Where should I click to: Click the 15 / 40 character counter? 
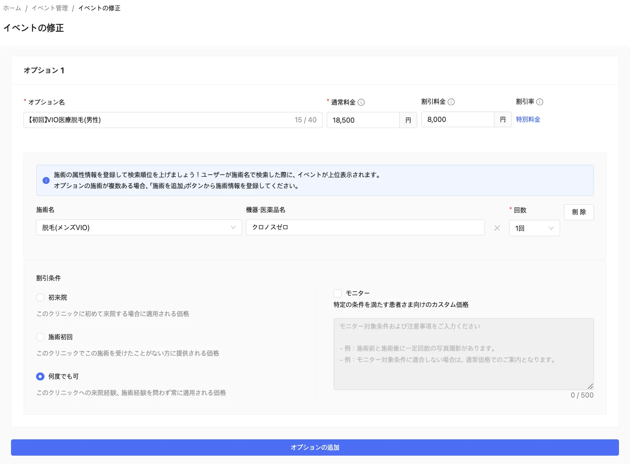[306, 120]
